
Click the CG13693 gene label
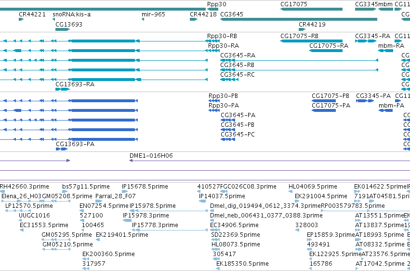(69, 25)
